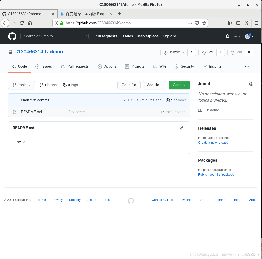The image size is (262, 259).
Task: Click the Fork button
Action: point(236,52)
